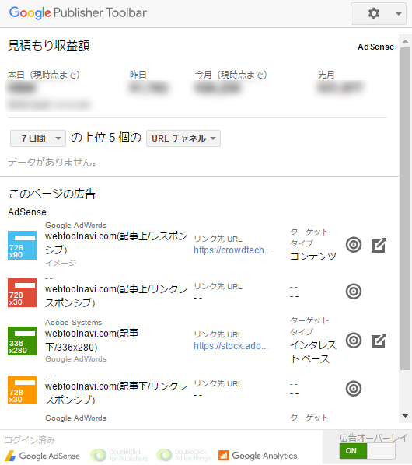Viewport: 412px width, 465px height.
Task: Click the データがありません。 message
Action: [52, 163]
